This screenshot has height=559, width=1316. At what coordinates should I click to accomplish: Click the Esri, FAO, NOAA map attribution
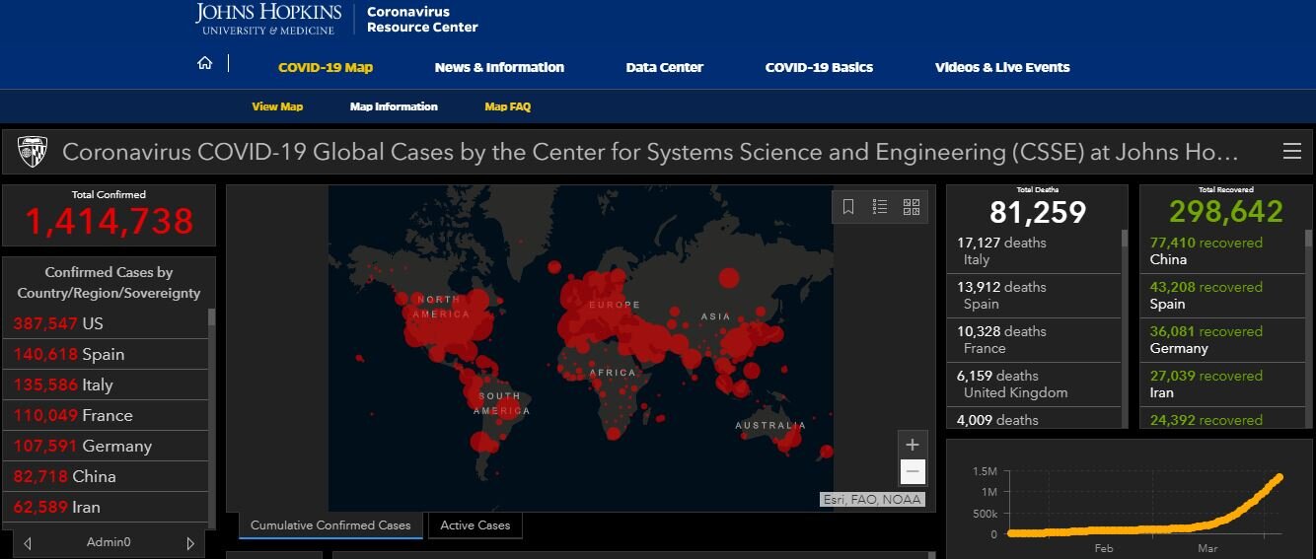tap(872, 500)
